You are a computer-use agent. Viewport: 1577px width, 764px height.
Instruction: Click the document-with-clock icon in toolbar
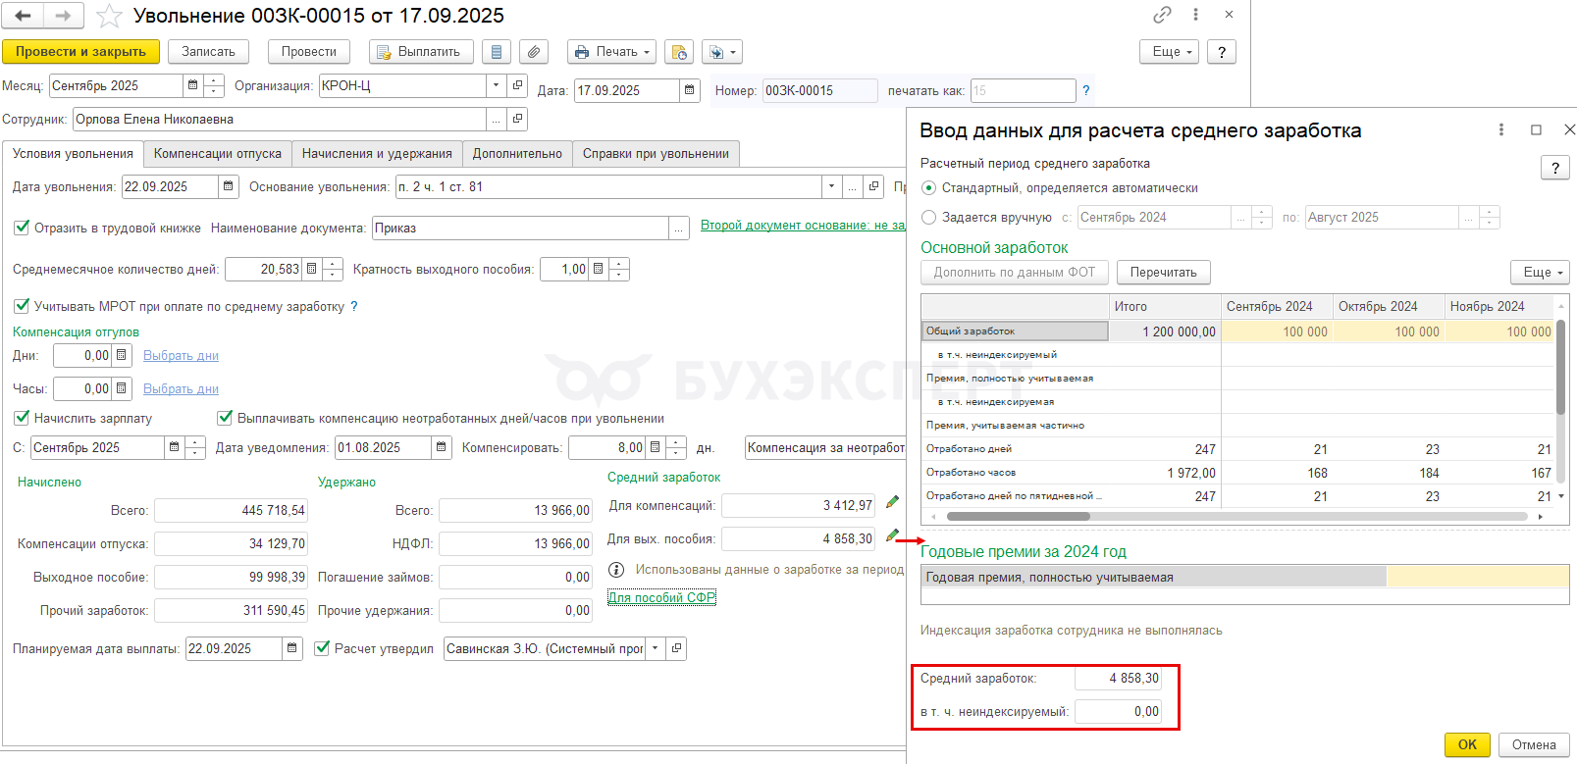coord(679,52)
